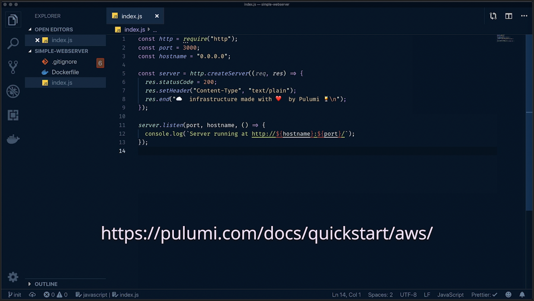Screen dimensions: 534x301
Task: Open the Extensions view
Action: coord(13,115)
